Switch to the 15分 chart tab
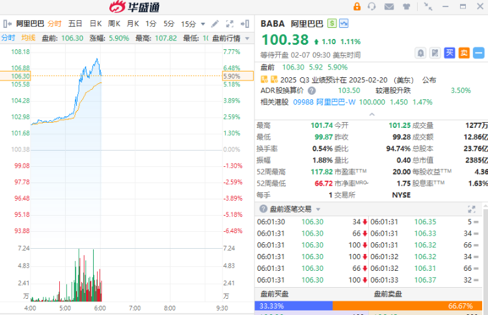 point(189,24)
